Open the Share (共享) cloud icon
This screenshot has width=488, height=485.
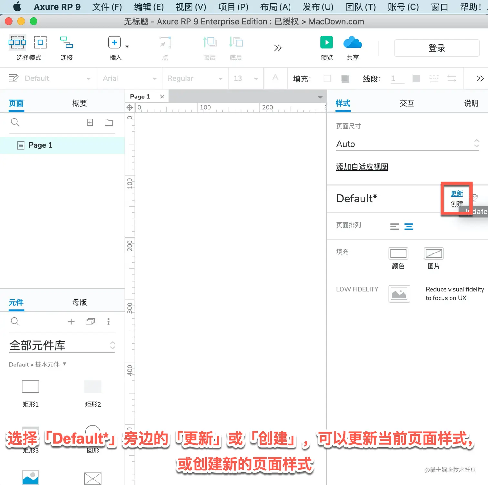coord(353,42)
